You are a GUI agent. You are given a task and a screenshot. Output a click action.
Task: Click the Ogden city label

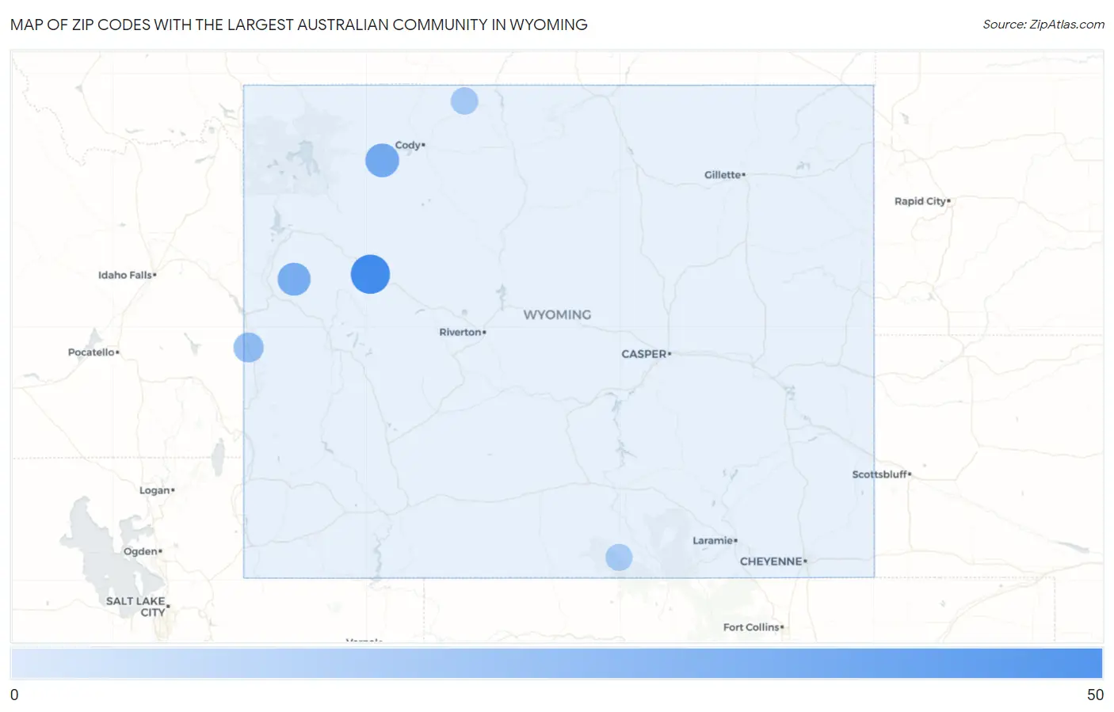(140, 551)
